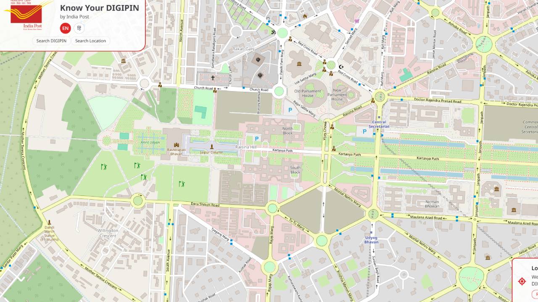Click the Central Secretariat metro station label

pyautogui.click(x=379, y=124)
